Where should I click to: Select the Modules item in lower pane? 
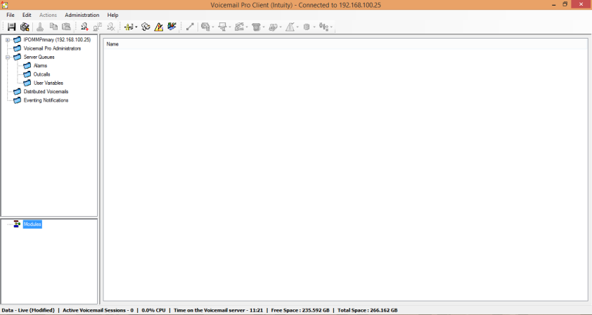click(32, 224)
